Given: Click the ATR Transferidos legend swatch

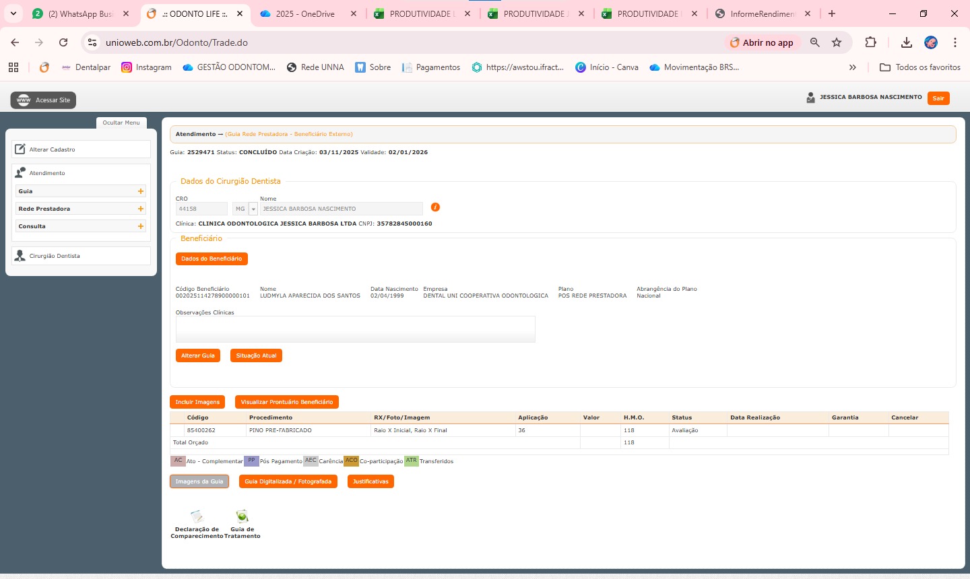Looking at the screenshot, I should tap(412, 461).
